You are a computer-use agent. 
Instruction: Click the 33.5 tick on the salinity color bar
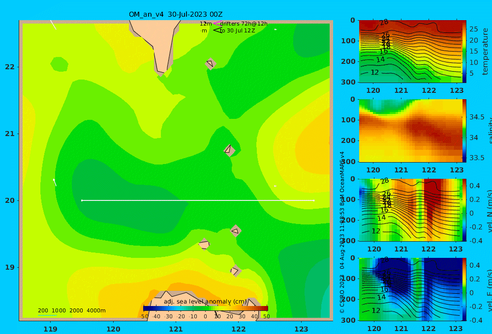[x=477, y=158]
